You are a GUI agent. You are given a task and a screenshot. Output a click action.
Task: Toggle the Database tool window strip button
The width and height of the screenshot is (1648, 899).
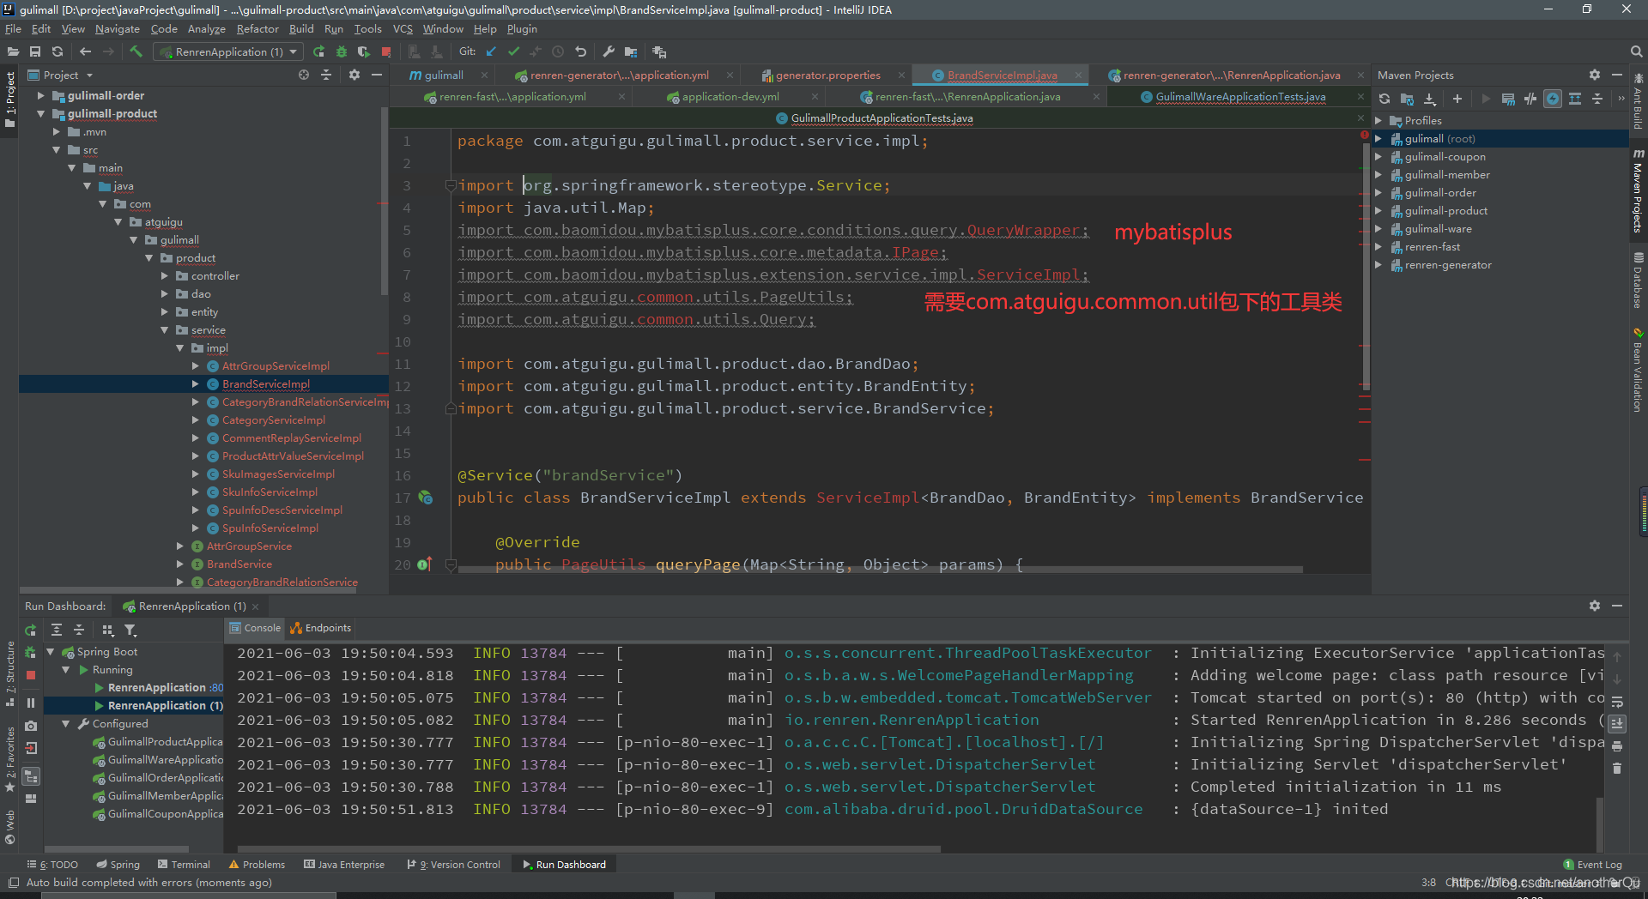1639,281
